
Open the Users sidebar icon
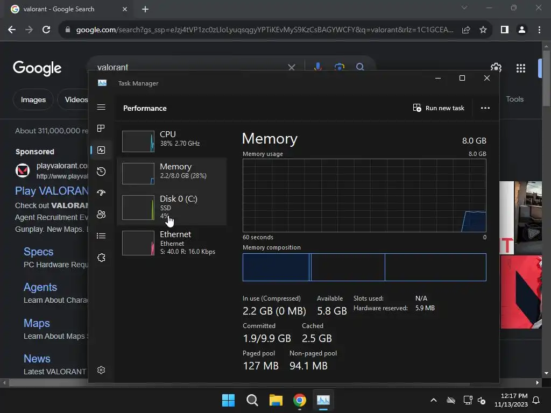point(101,214)
